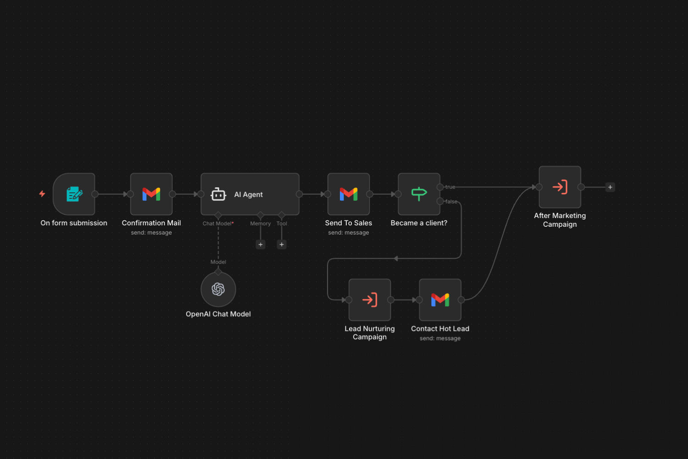Open the Contact Hot Lead Gmail node
Image resolution: width=688 pixels, height=459 pixels.
tap(440, 300)
